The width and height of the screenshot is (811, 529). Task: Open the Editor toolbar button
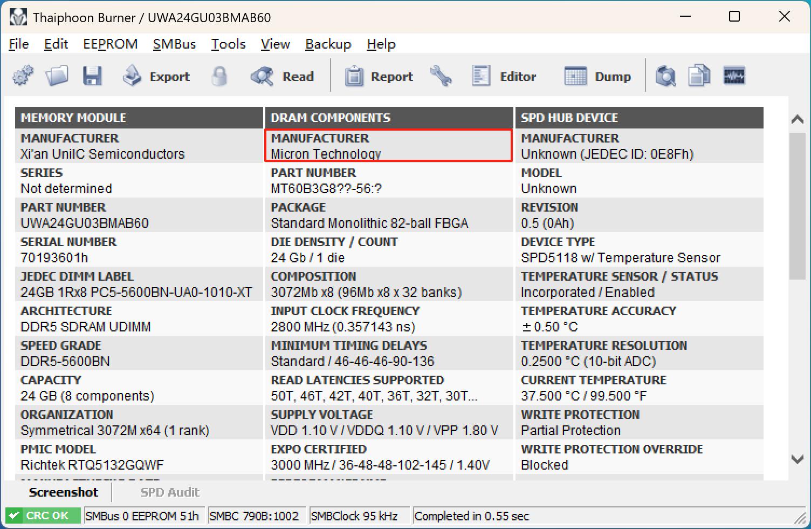(504, 76)
